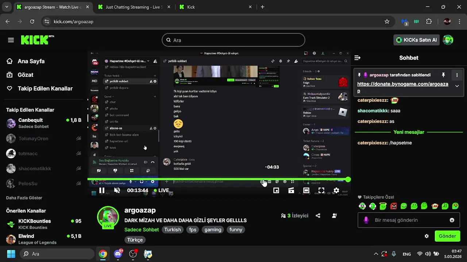Toggle notifications for TolunayOren

point(78,139)
